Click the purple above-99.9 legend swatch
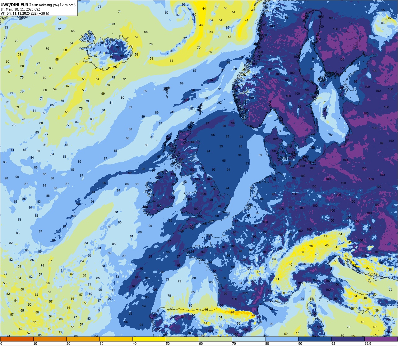This screenshot has width=398, height=346. [381, 339]
